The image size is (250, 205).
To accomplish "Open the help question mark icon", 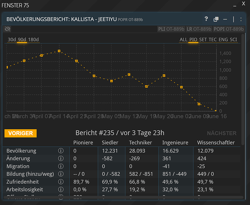I will (x=206, y=19).
